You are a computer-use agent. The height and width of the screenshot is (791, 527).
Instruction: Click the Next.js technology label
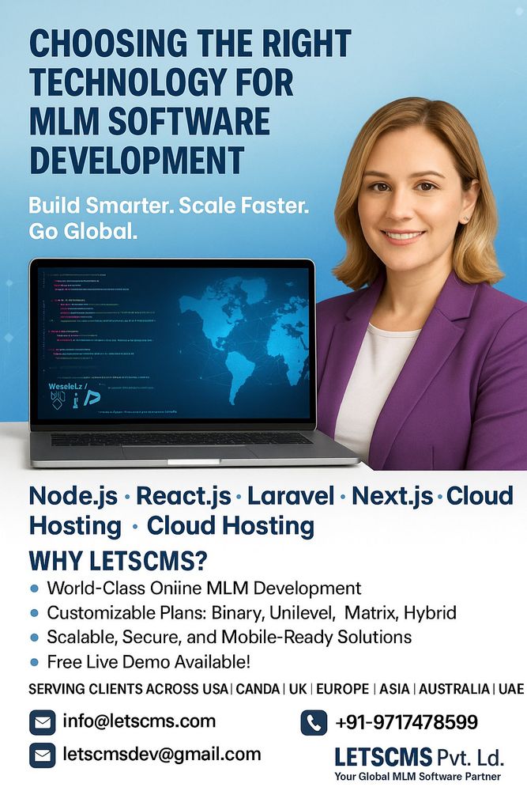tap(392, 497)
